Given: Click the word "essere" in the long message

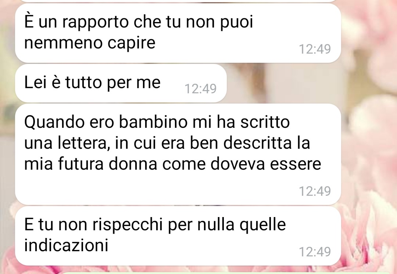Looking at the screenshot, I should click(x=296, y=164).
